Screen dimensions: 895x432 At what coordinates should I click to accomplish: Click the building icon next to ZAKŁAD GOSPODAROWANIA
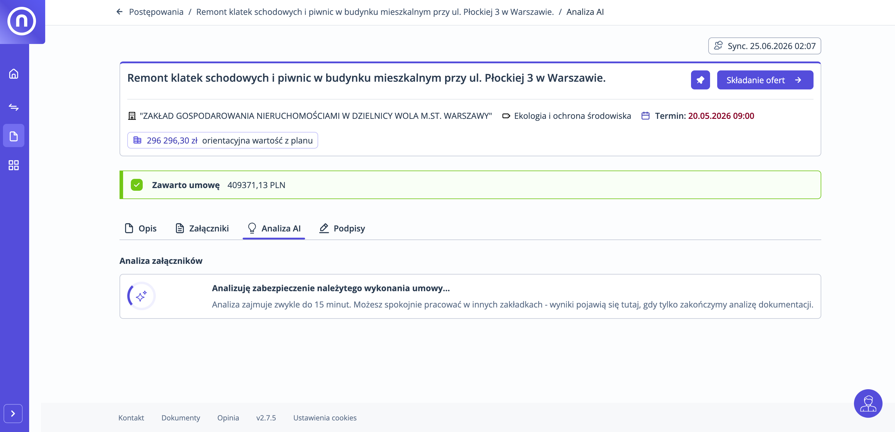pyautogui.click(x=132, y=116)
